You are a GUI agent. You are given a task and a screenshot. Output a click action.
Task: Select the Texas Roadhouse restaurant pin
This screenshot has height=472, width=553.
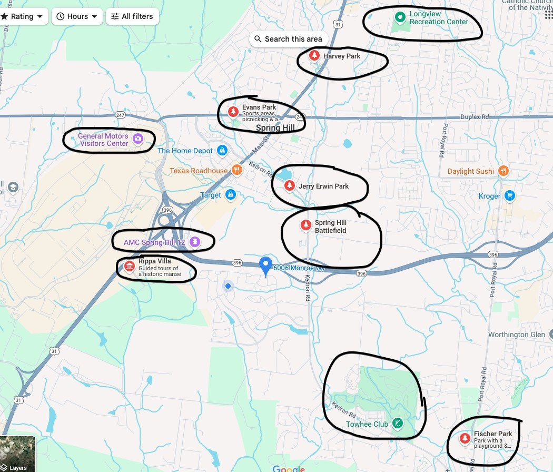(237, 170)
